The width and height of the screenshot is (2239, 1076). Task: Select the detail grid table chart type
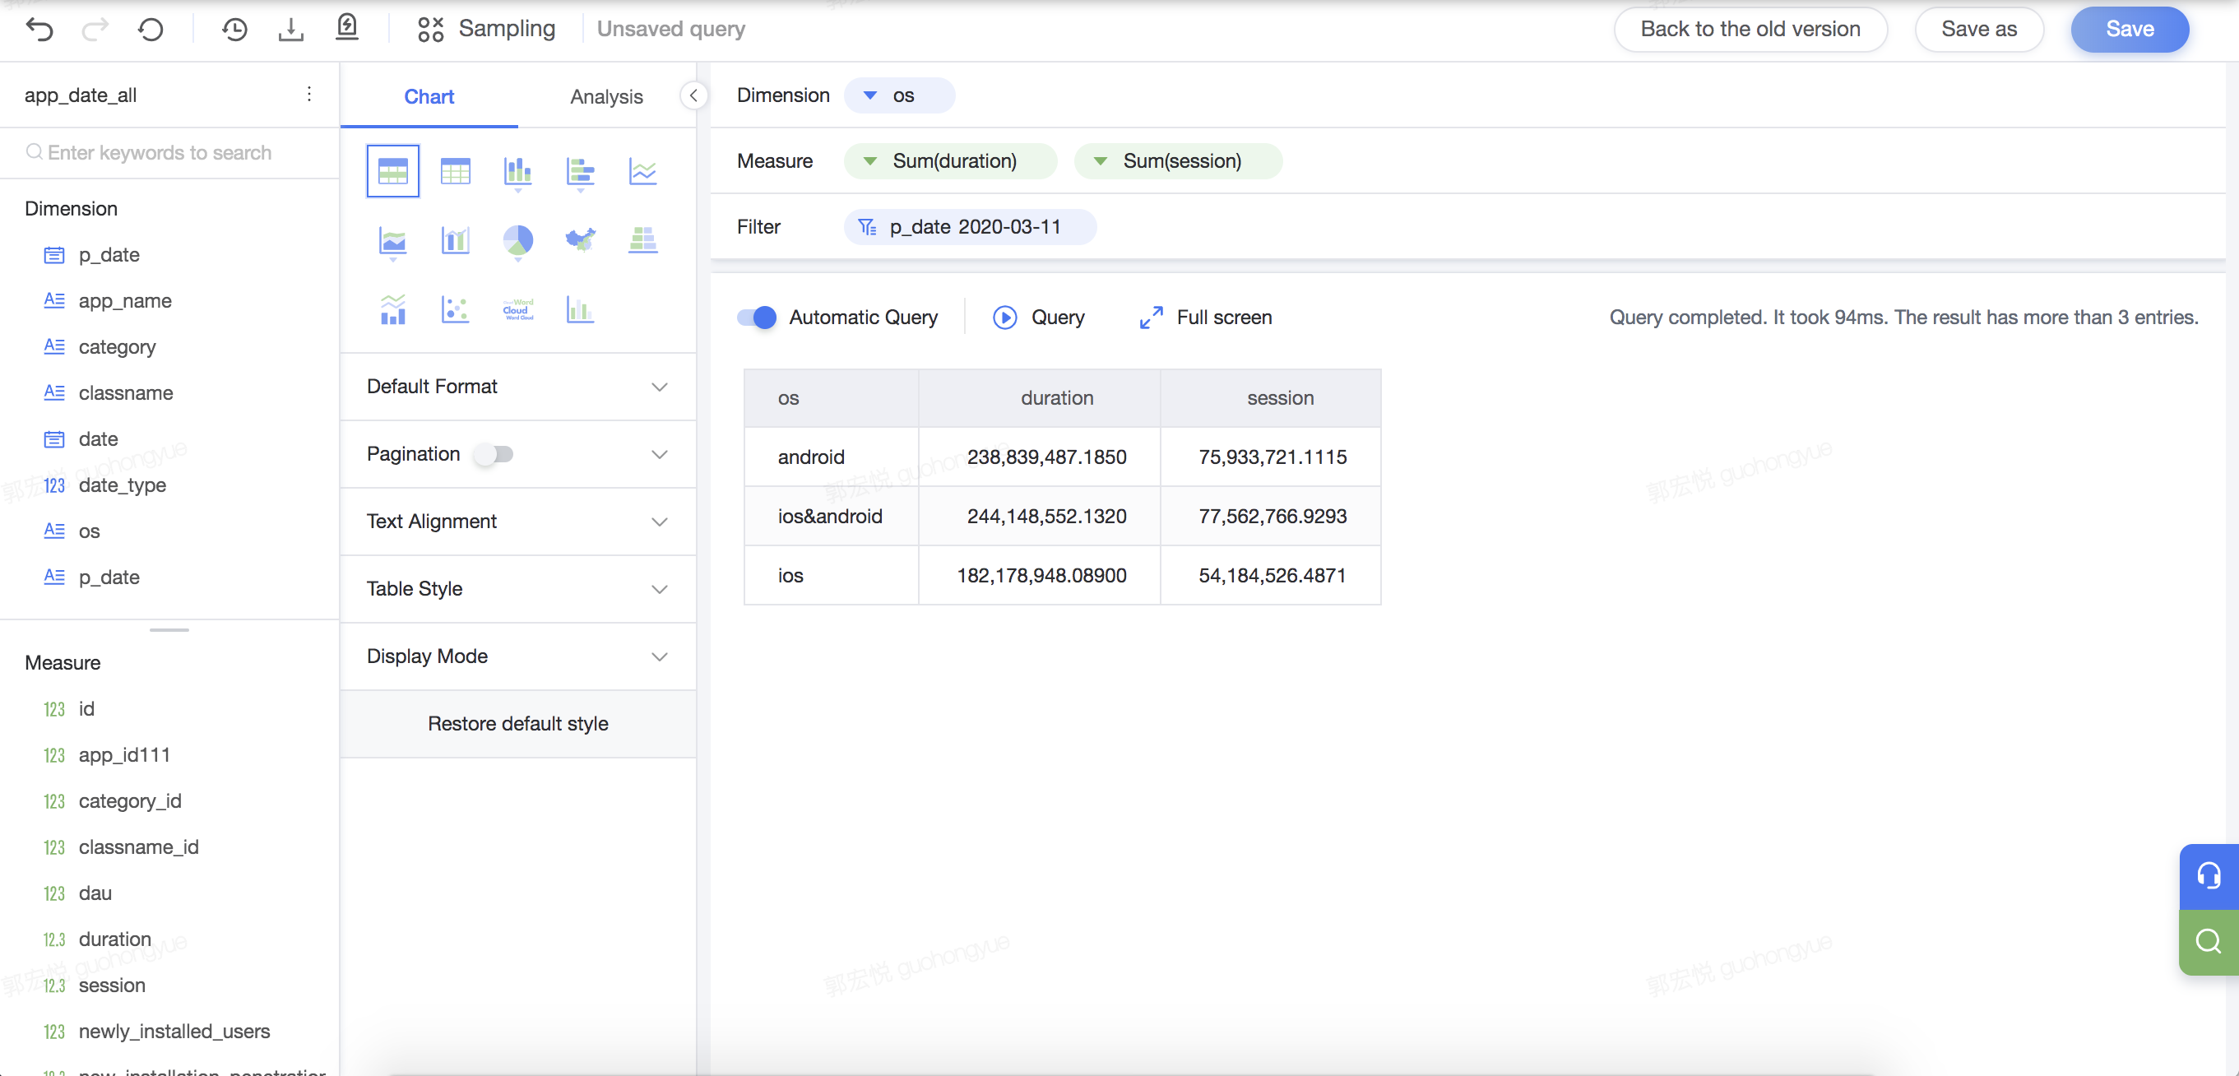click(x=456, y=171)
